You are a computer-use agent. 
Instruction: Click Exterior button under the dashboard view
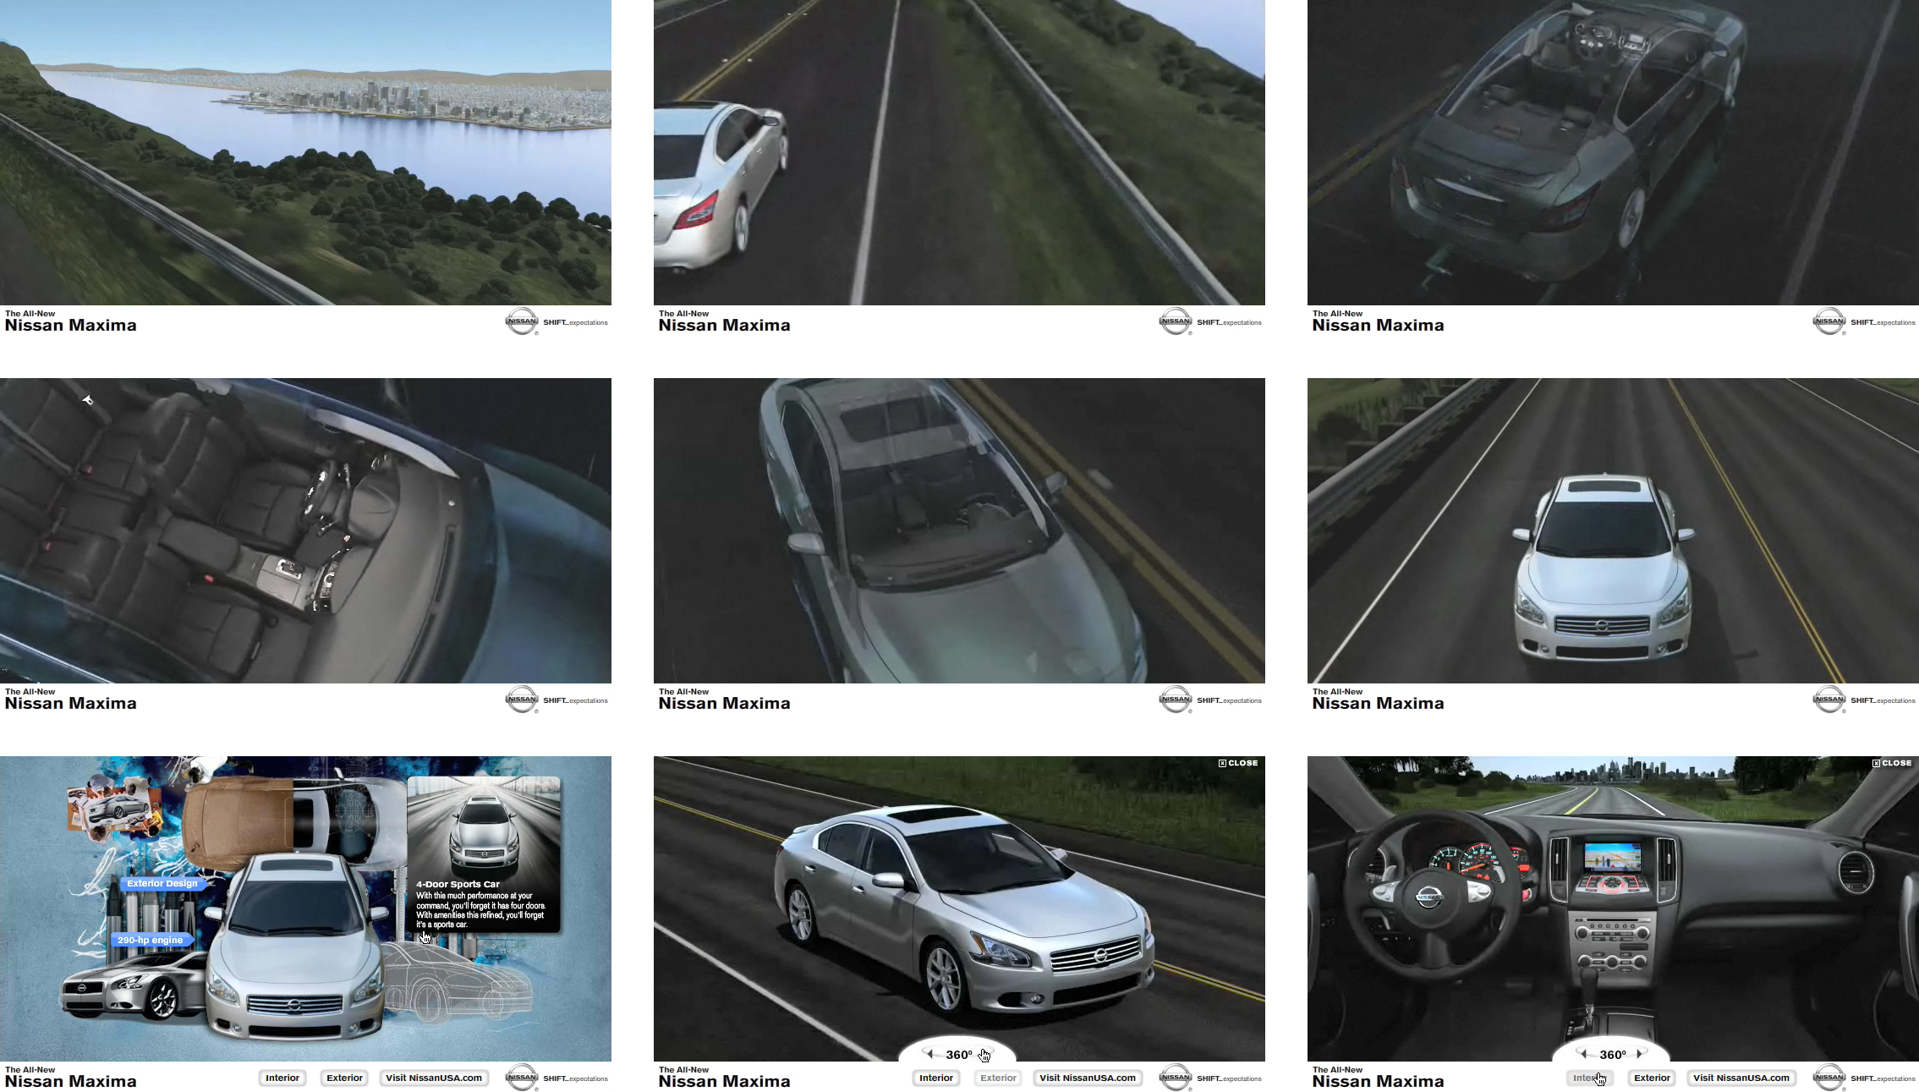click(x=1653, y=1078)
